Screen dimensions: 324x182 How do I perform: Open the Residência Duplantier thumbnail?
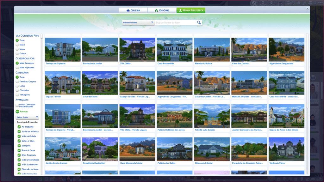tap(100, 149)
